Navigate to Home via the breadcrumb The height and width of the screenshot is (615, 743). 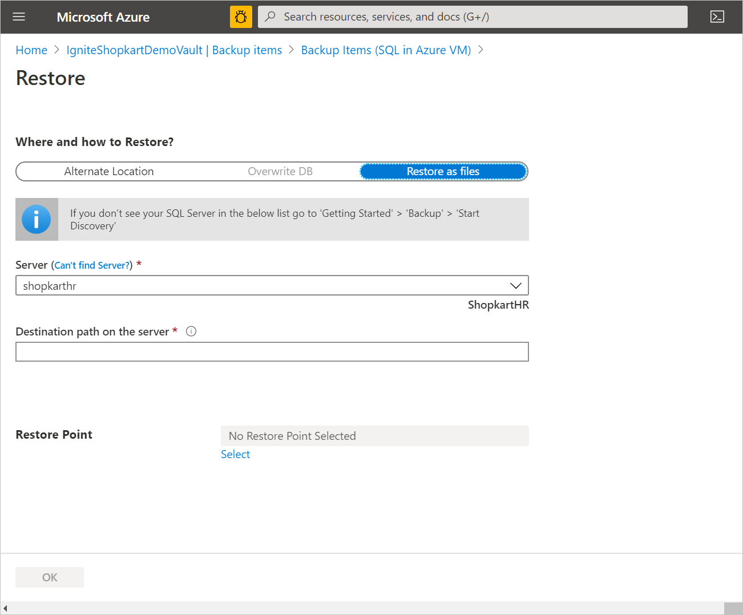[x=31, y=50]
